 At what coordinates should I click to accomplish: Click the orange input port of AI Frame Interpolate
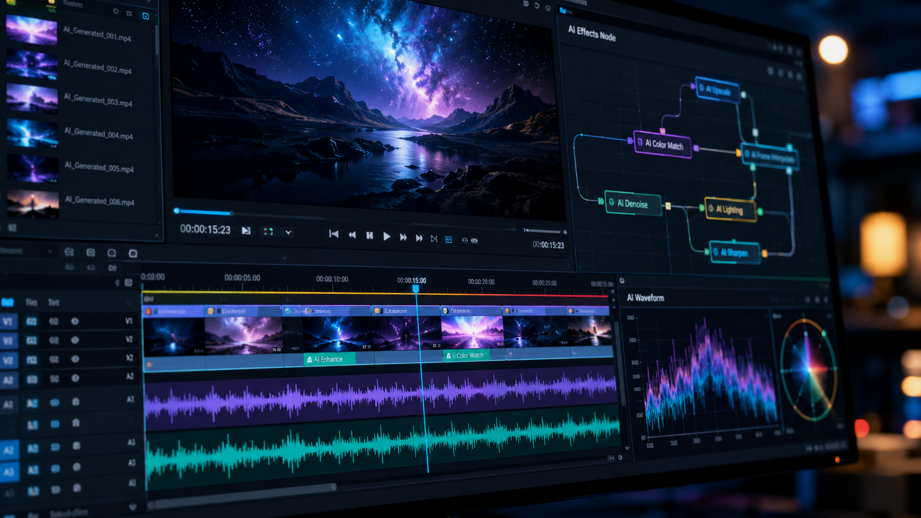(739, 153)
